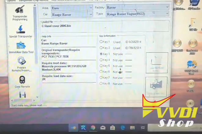The image size is (202, 134).
Task: Click the 'Start make key, please wait' status text
Action: [29, 105]
